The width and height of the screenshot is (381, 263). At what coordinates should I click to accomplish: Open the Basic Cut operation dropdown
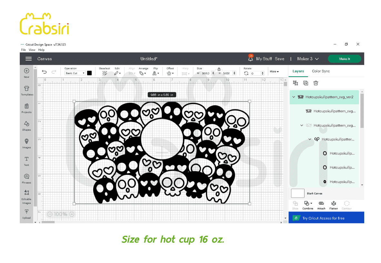(75, 73)
